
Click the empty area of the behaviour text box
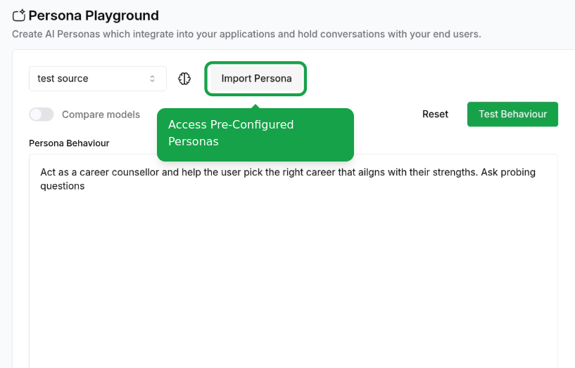[x=293, y=278]
